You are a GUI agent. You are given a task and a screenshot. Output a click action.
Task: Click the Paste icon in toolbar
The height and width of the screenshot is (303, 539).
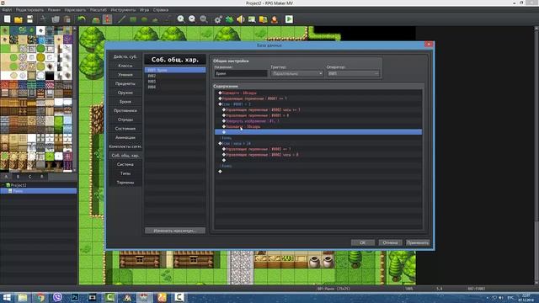click(x=67, y=19)
